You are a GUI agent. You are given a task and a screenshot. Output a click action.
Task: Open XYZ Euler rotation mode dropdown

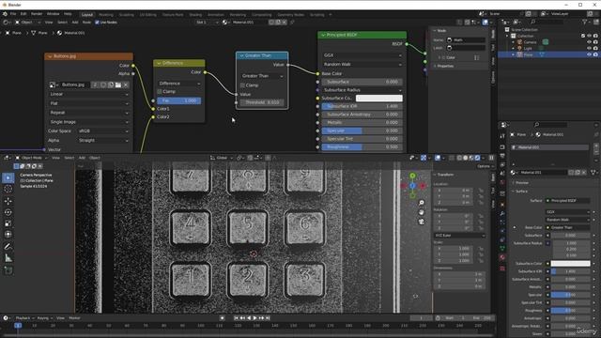[459, 236]
